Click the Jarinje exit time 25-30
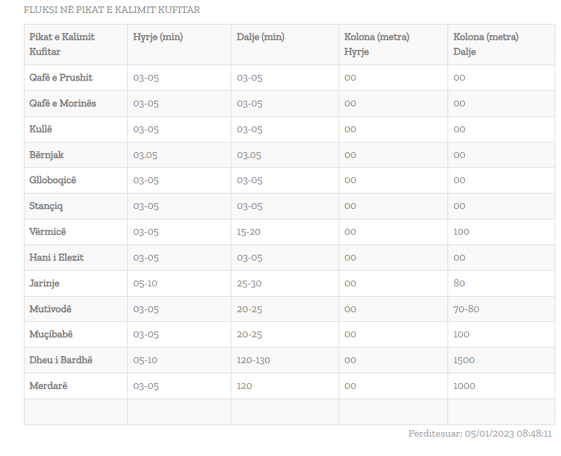The width and height of the screenshot is (561, 456). (x=249, y=284)
